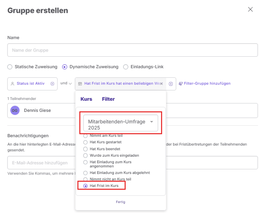Screen dimensions: 266x213
Task: Switch to the Kurs tab
Action: pos(86,99)
